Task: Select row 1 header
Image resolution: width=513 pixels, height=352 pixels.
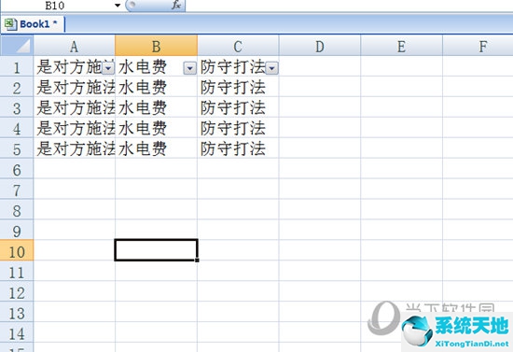Action: (x=17, y=66)
